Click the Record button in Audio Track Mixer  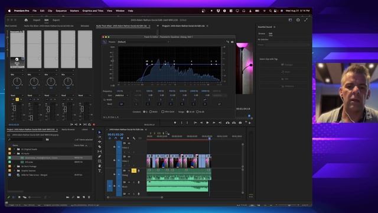pos(94,124)
